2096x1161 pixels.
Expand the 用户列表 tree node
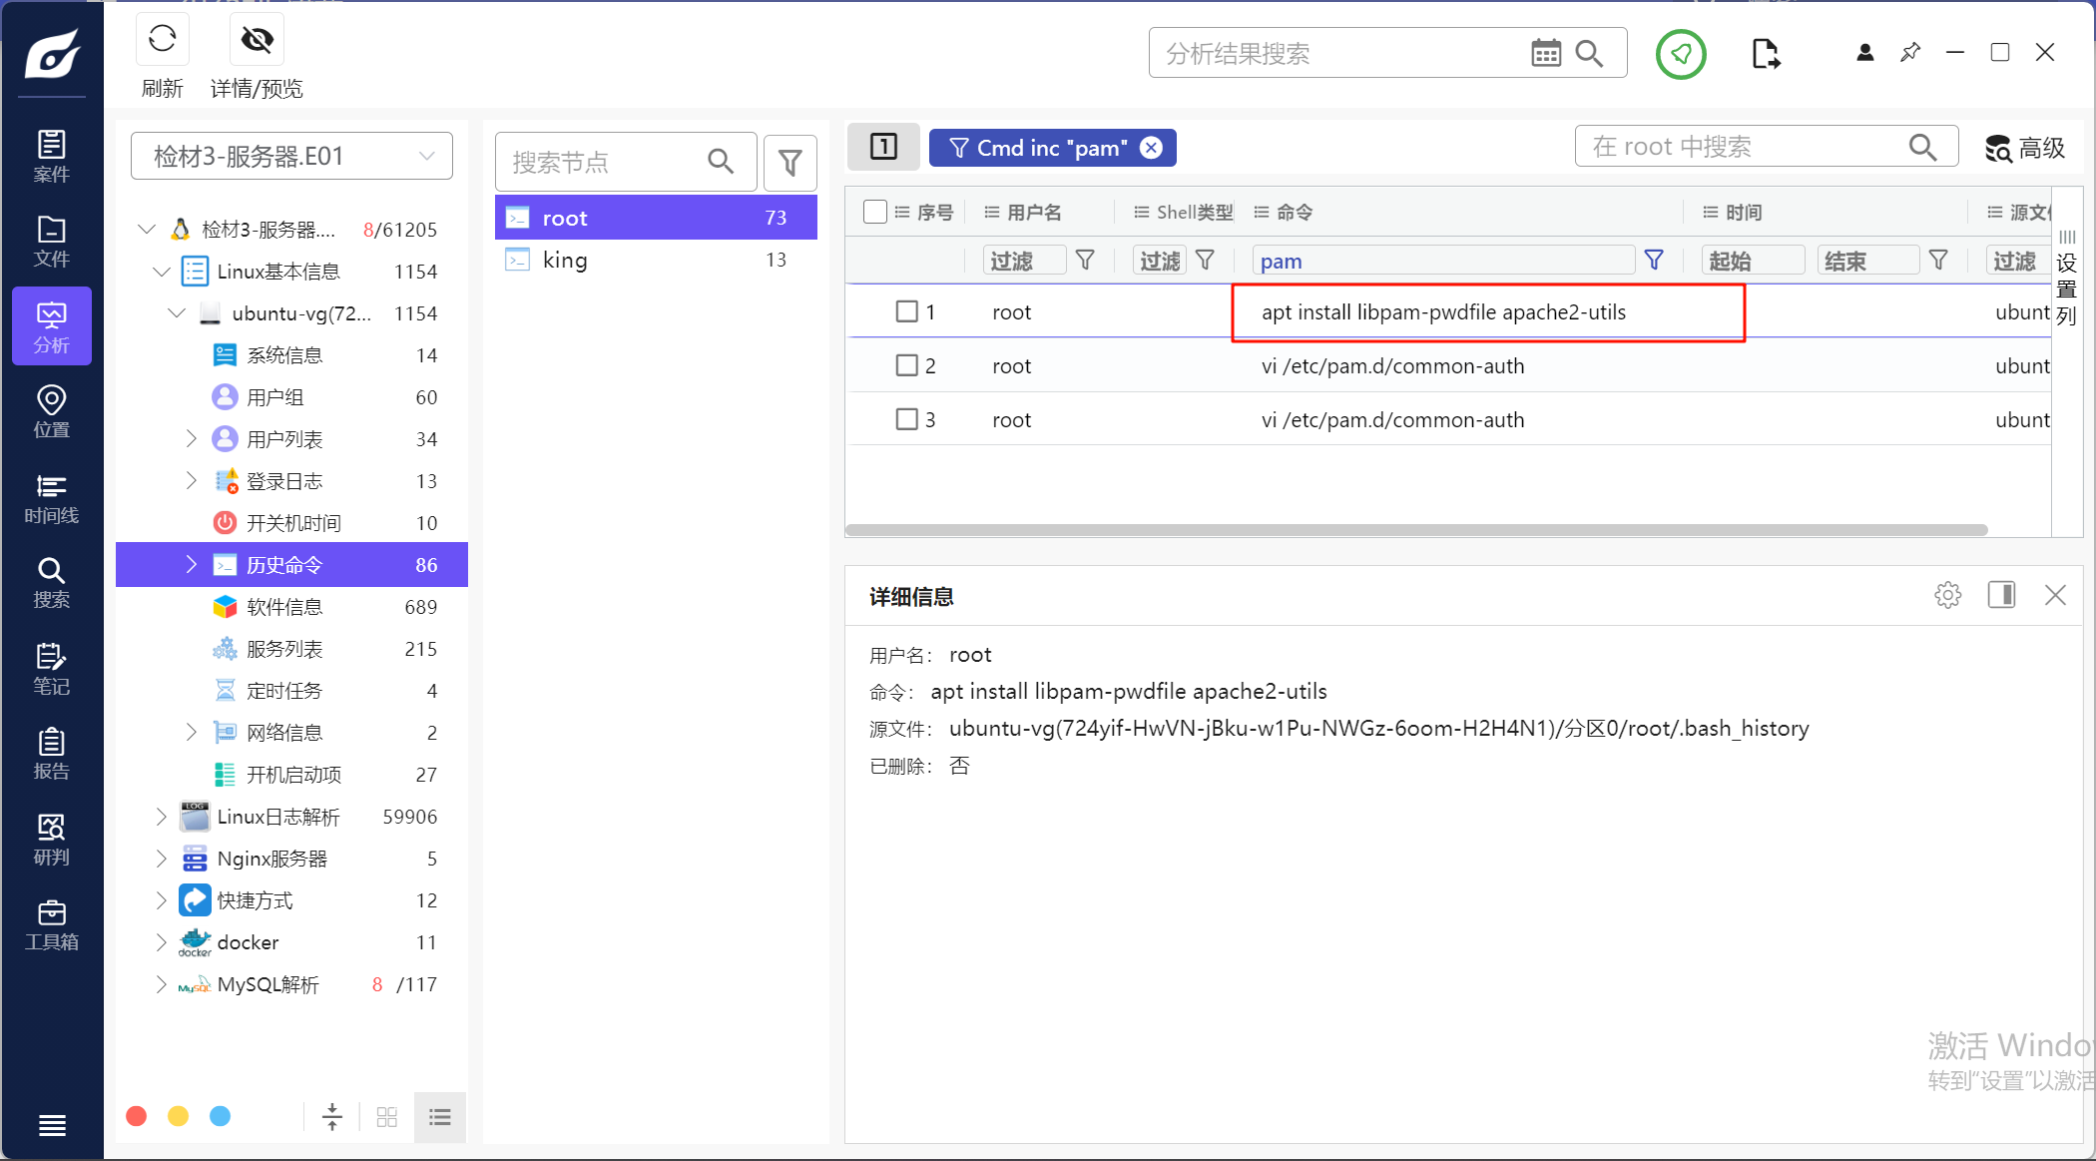click(191, 439)
